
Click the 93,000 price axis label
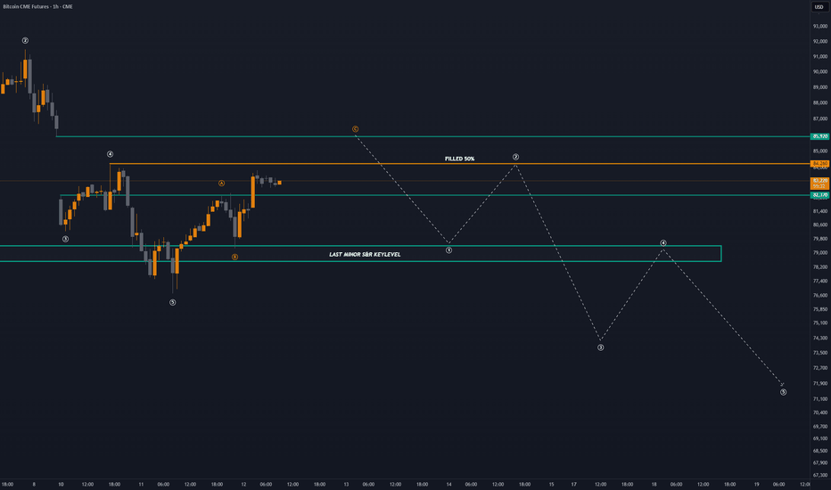point(820,26)
